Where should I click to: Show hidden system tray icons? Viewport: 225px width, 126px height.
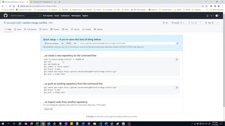click(192, 124)
